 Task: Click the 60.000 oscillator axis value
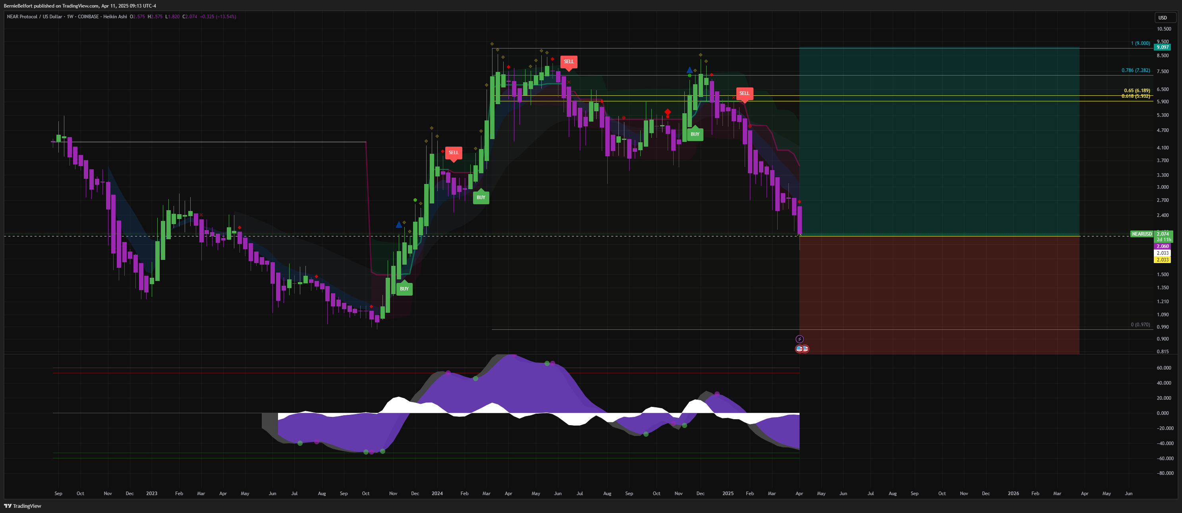coord(1164,368)
